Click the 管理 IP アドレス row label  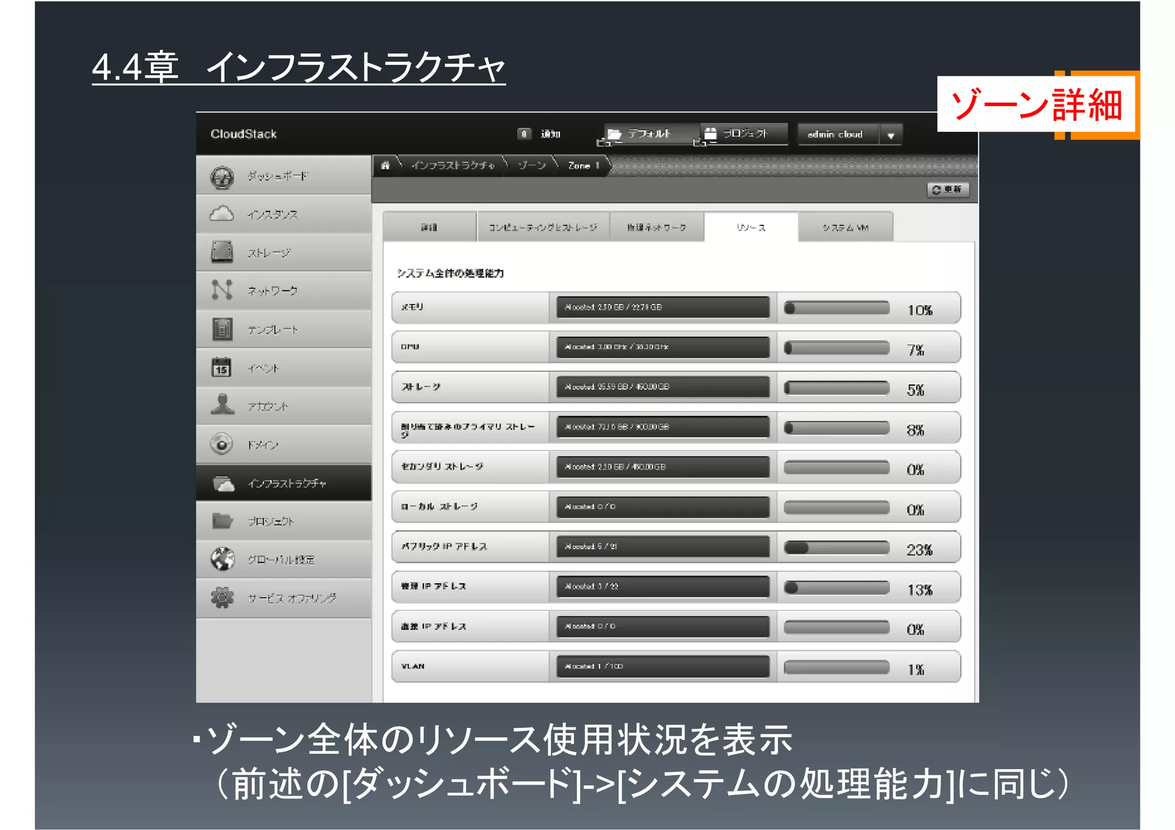click(433, 586)
